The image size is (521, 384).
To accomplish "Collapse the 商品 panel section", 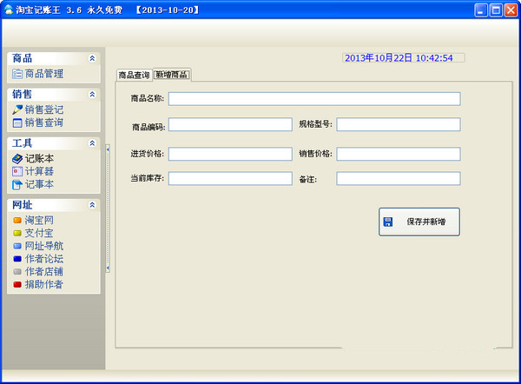I will (92, 58).
